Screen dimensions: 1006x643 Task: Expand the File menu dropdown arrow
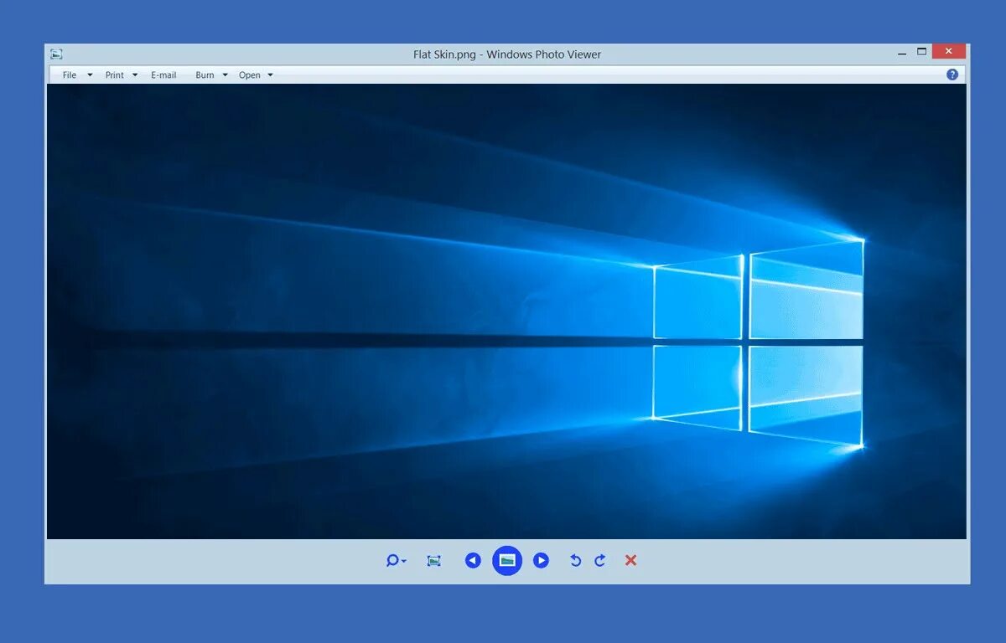coord(89,75)
